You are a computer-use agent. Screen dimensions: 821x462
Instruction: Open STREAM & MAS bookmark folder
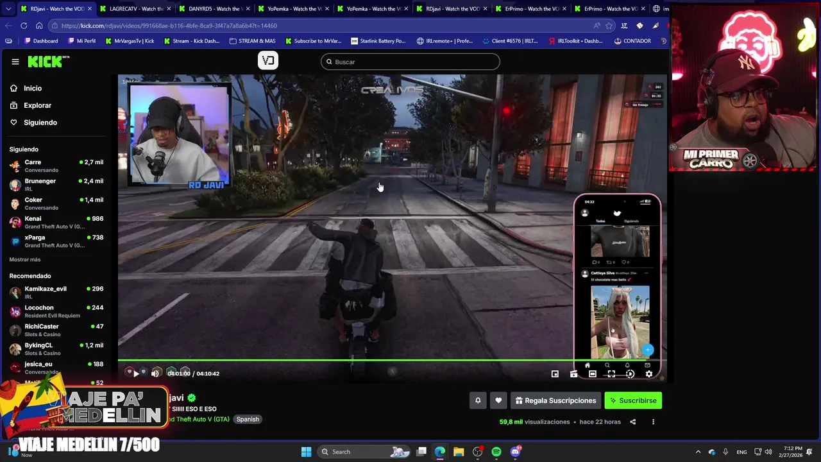pyautogui.click(x=252, y=41)
